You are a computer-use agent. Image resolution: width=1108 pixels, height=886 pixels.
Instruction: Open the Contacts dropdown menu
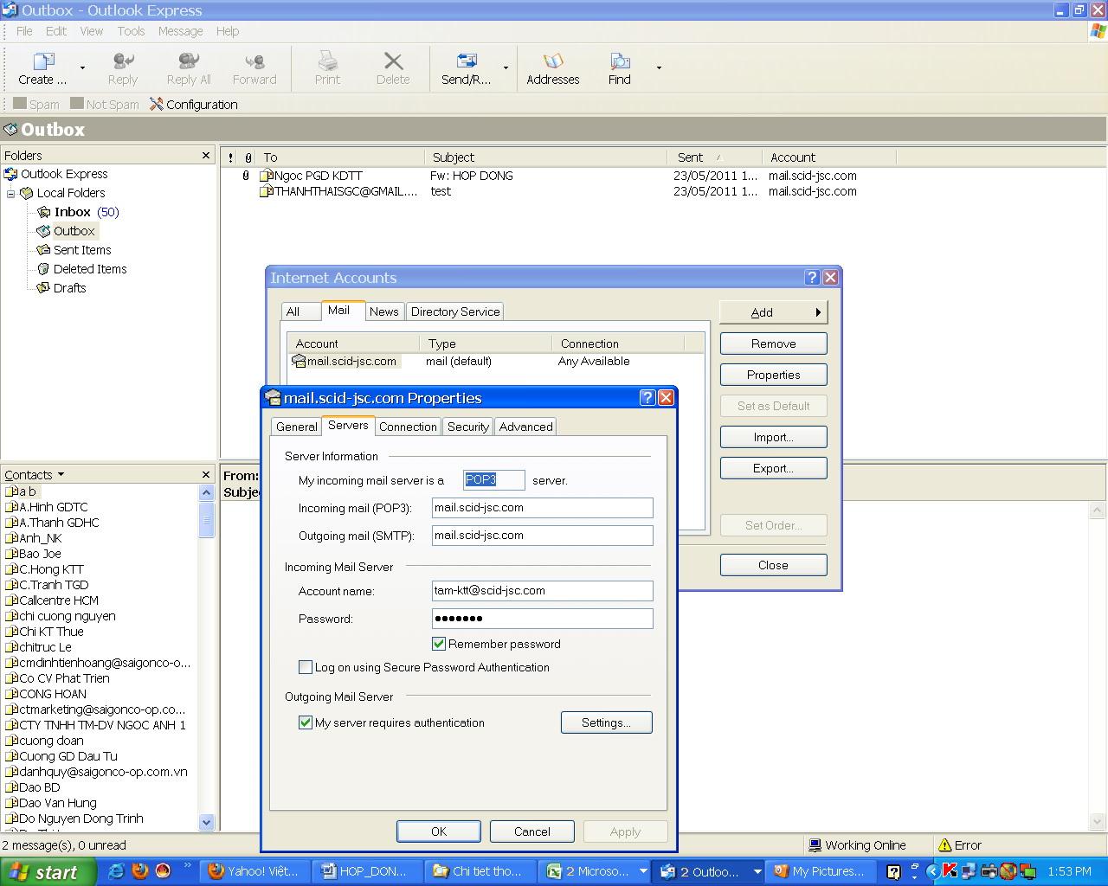[35, 474]
